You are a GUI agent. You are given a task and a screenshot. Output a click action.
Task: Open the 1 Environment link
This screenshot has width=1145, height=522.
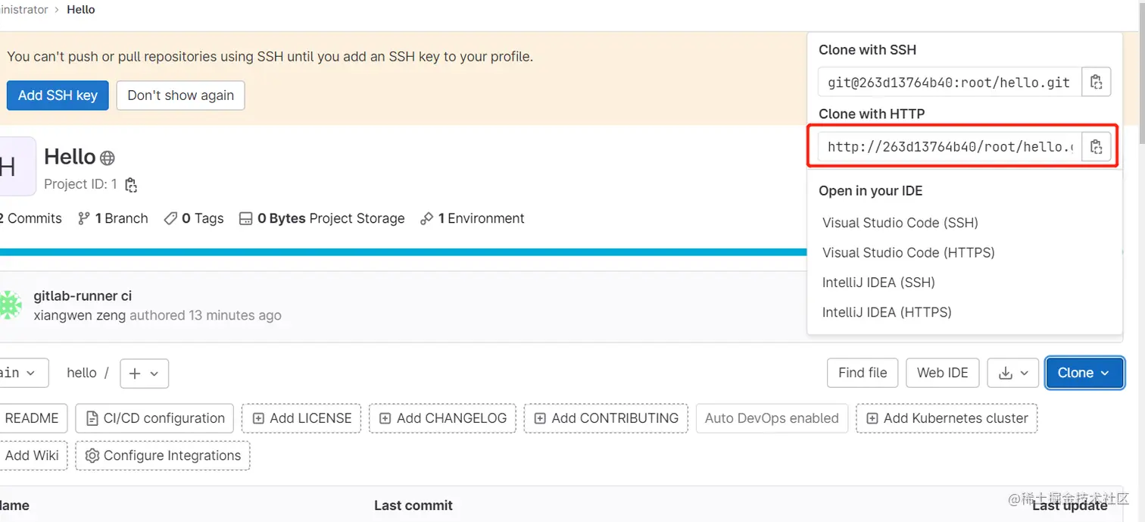tap(473, 218)
